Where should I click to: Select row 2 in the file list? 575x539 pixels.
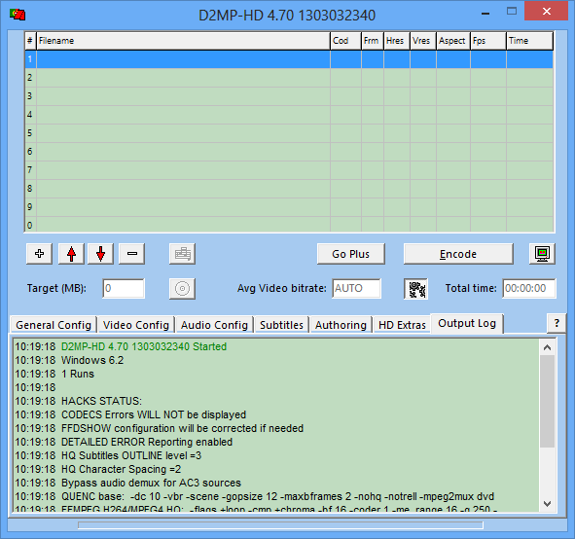tap(289, 78)
